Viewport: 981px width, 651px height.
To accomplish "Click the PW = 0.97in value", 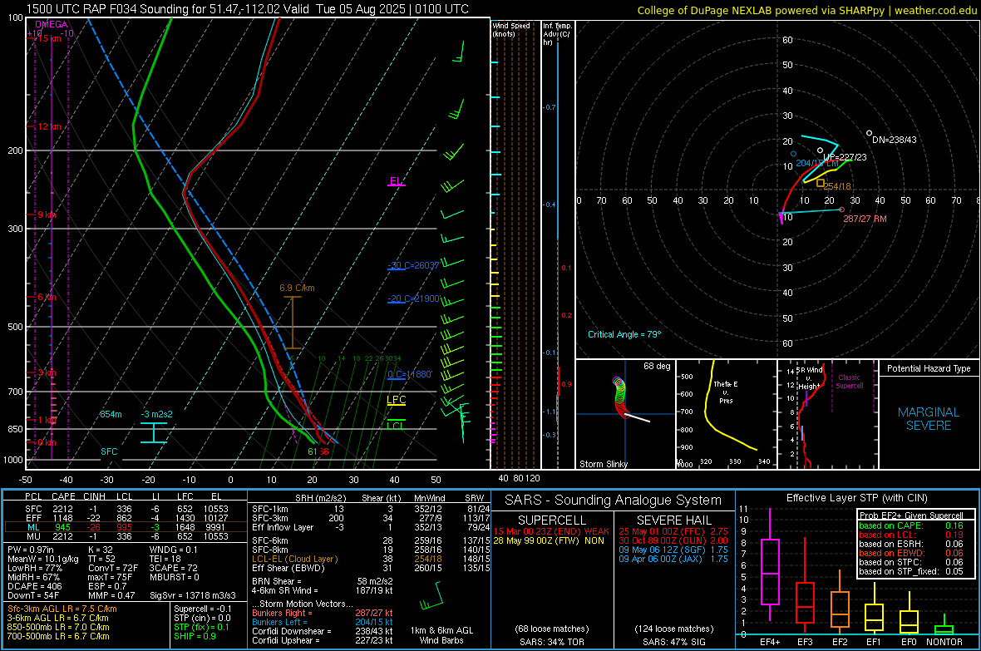I will coord(31,550).
